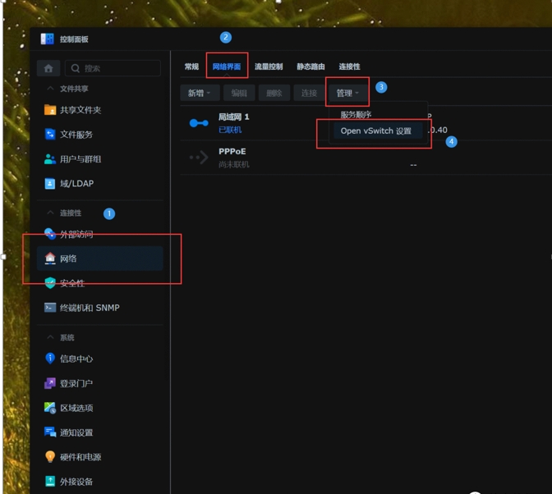Viewport: 552px width, 494px height.
Task: Collapse the 系统 section
Action: 50,337
